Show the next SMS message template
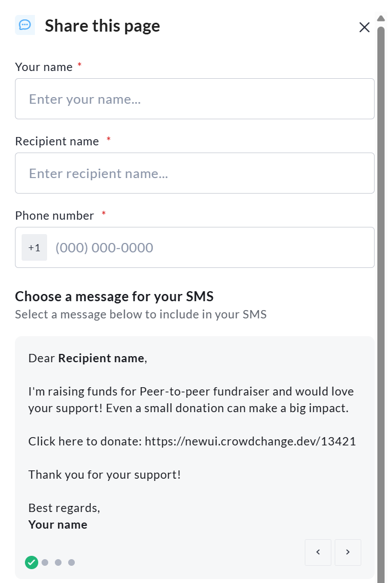This screenshot has height=583, width=389. [x=348, y=552]
